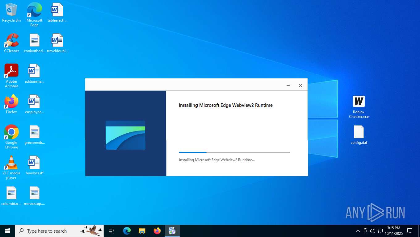Switch to the installer taskbar item
420x237 pixels.
click(172, 231)
